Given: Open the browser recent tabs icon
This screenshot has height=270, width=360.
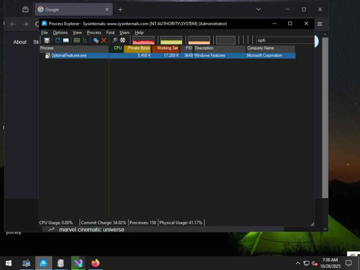Looking at the screenshot, I should (25, 9).
